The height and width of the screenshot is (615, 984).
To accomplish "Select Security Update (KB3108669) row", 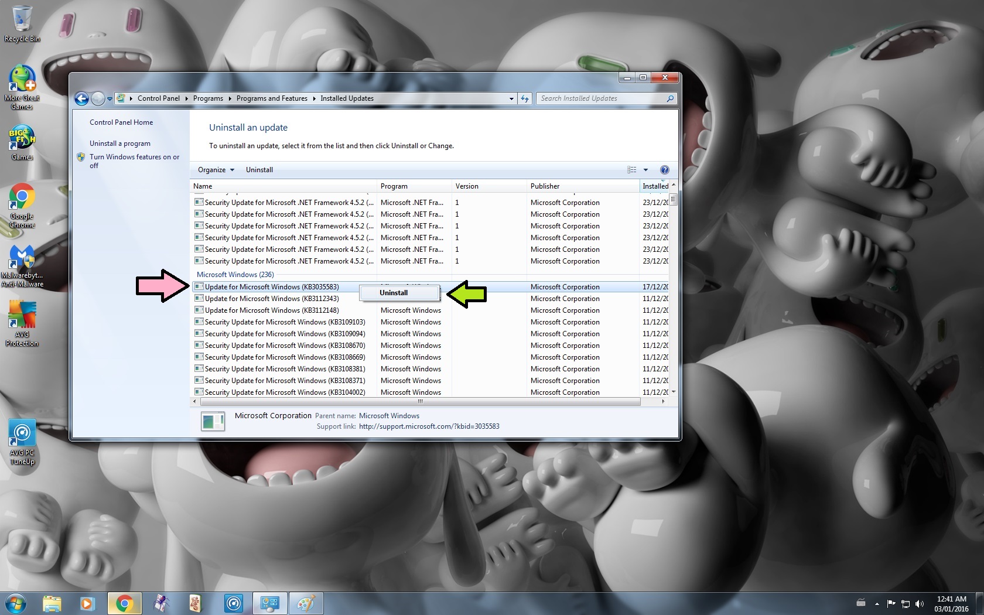I will (430, 357).
